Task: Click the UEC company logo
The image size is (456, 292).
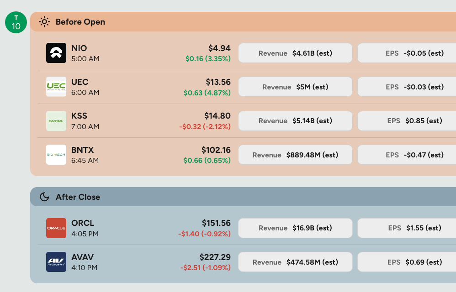Action: point(56,87)
